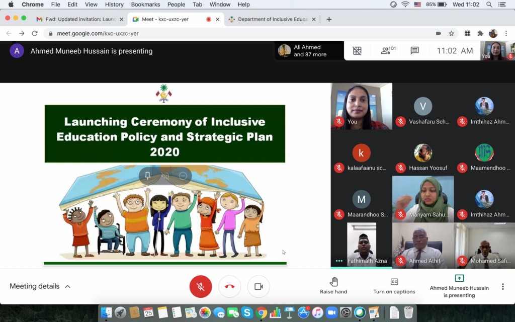Open the People menu
The height and width of the screenshot is (322, 515).
[176, 4]
